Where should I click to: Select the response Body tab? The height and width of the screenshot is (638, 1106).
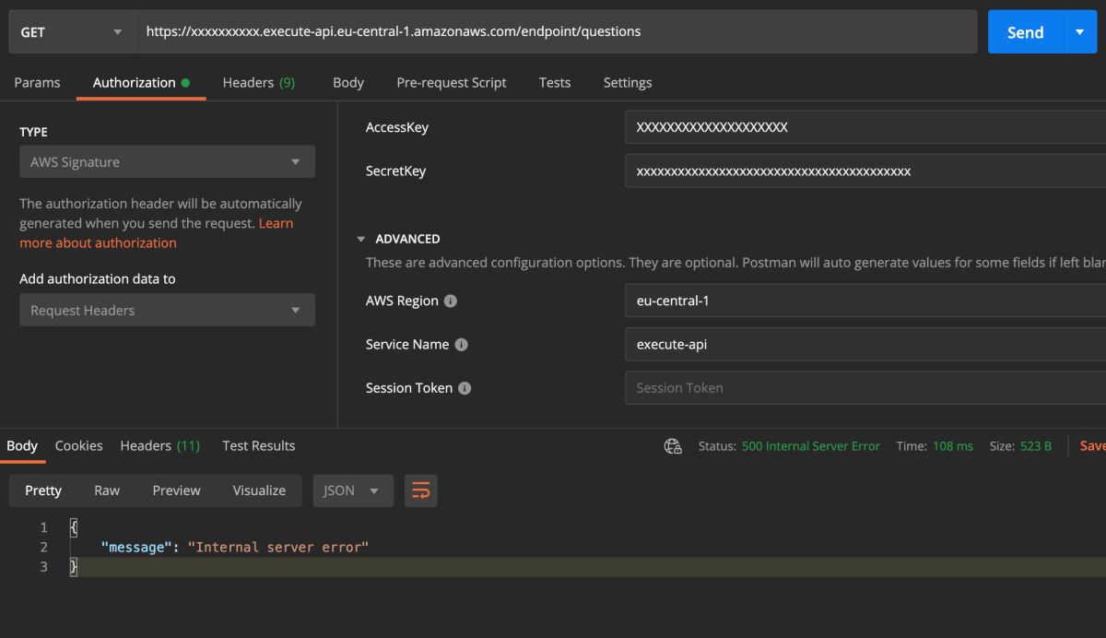22,446
